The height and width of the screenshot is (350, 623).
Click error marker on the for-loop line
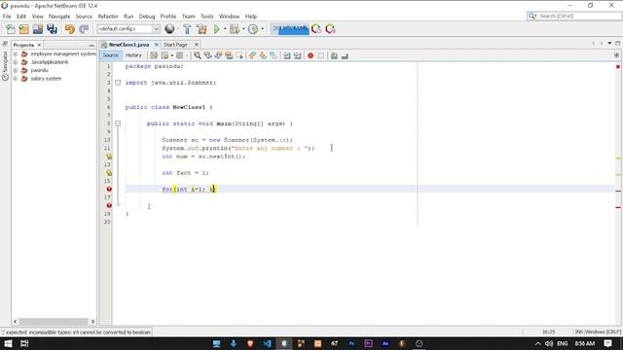pos(109,190)
